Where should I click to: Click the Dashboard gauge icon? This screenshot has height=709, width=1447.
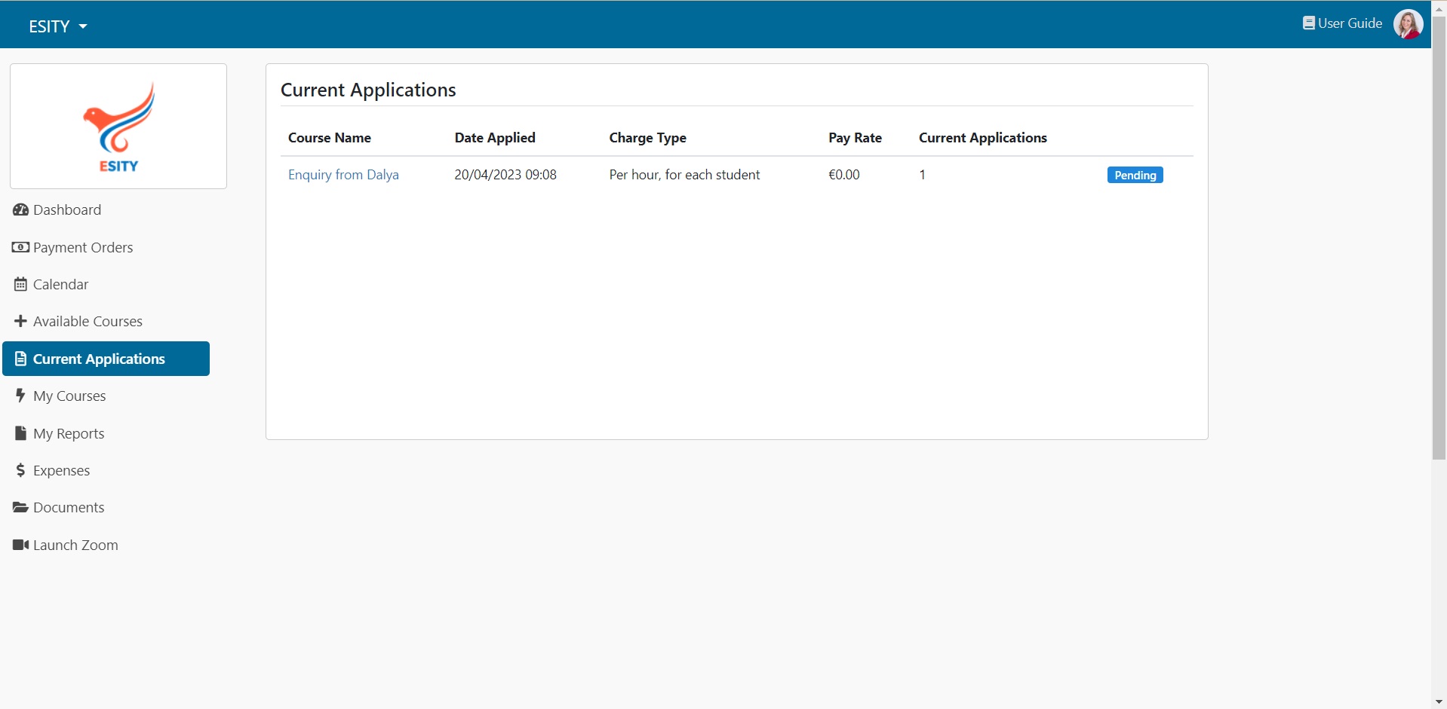coord(20,210)
